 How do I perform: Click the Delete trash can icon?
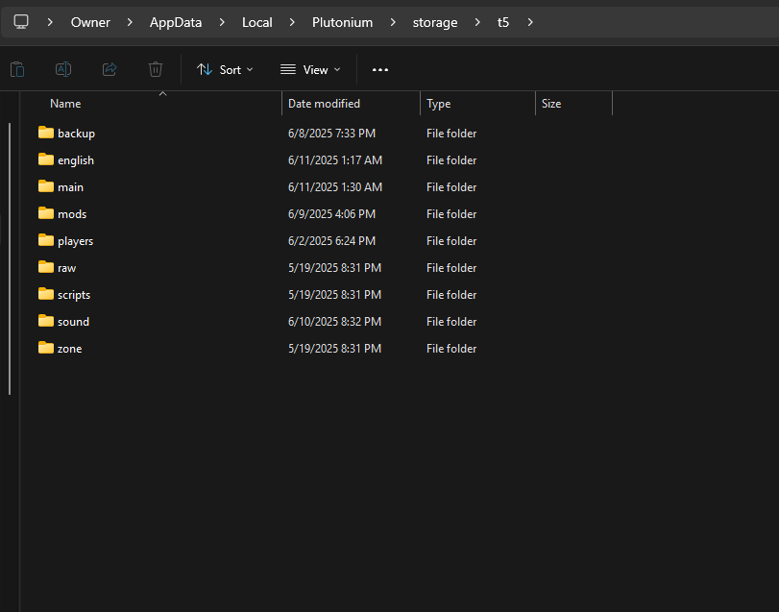(156, 69)
